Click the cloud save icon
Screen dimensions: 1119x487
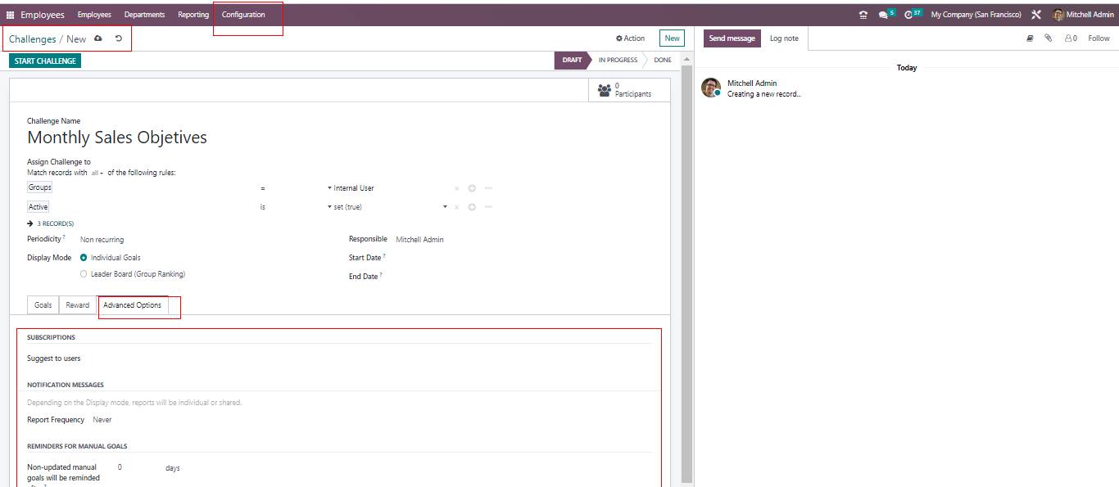[98, 38]
